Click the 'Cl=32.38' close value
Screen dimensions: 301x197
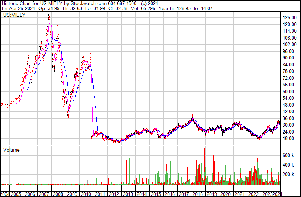pos(118,8)
